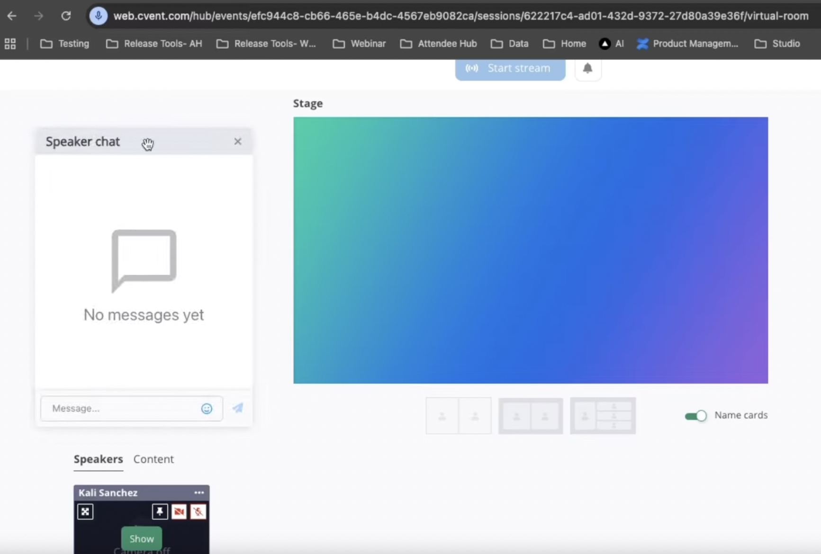This screenshot has width=821, height=554.
Task: Toggle Kali Sanchez's microphone
Action: coord(198,511)
